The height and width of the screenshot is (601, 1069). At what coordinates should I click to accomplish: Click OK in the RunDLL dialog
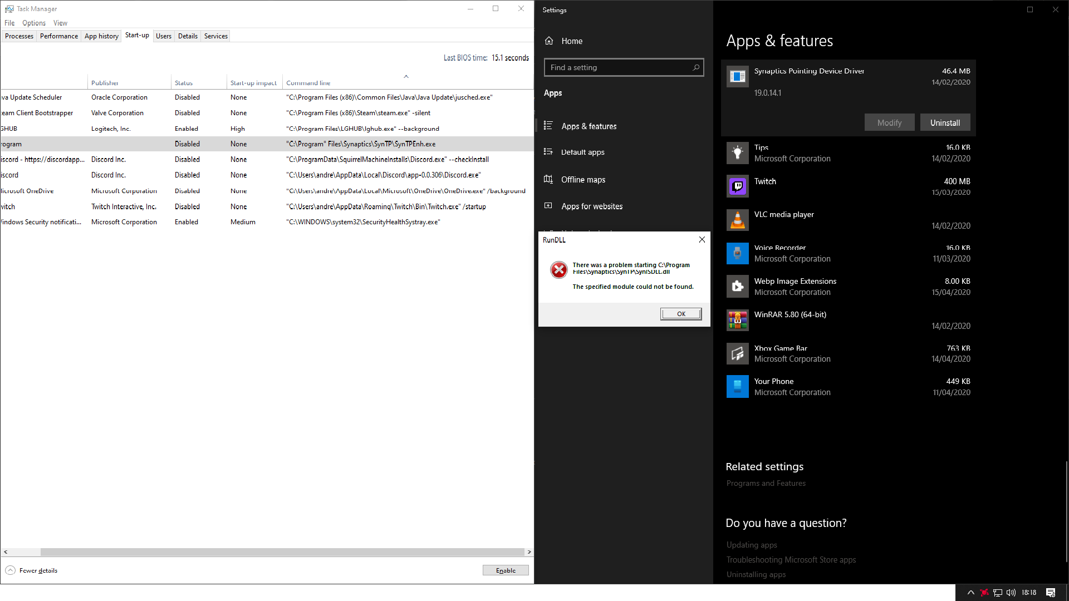point(681,314)
